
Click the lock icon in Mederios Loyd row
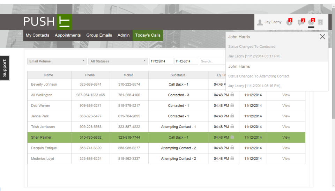(232, 158)
